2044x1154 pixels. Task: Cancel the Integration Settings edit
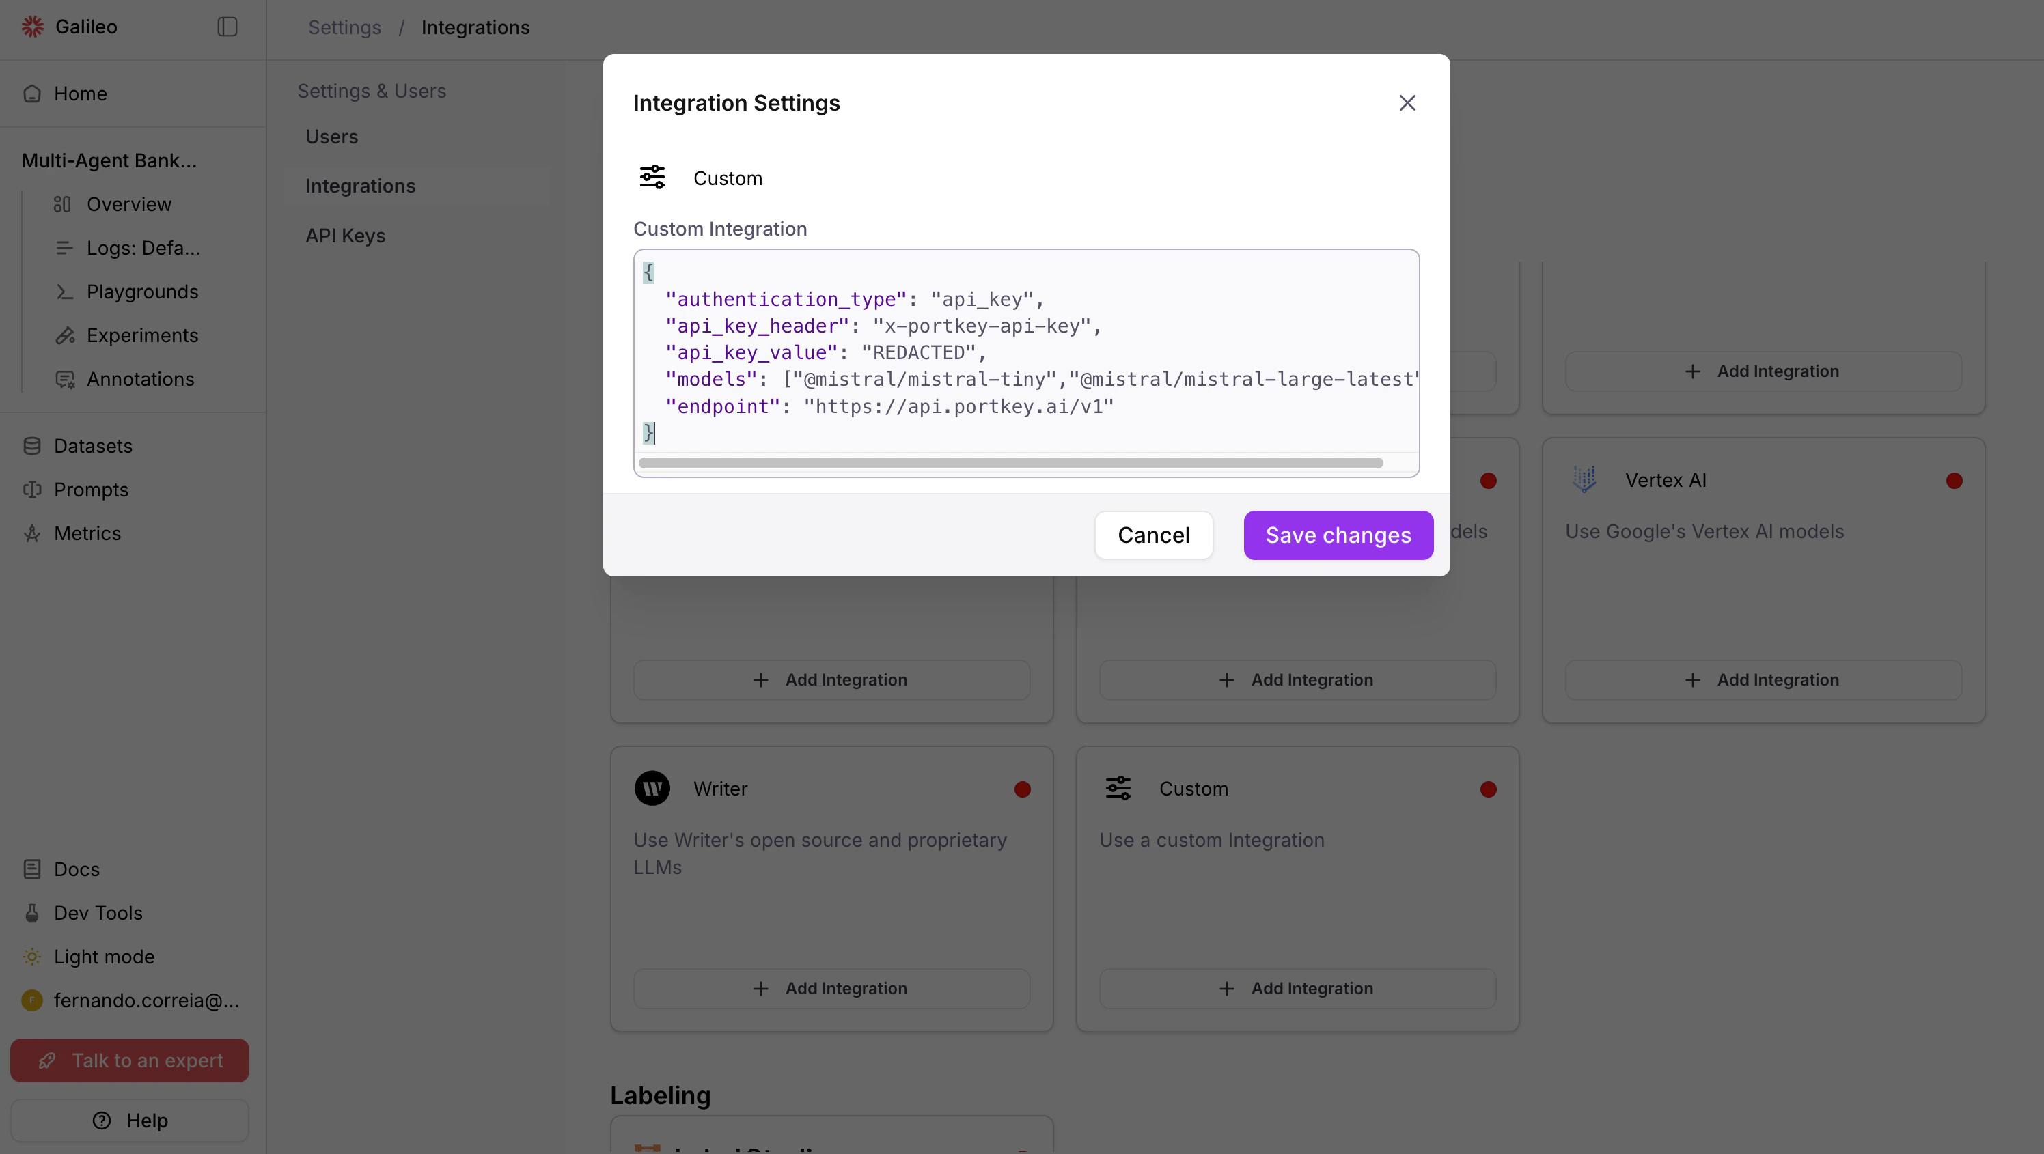(1153, 535)
